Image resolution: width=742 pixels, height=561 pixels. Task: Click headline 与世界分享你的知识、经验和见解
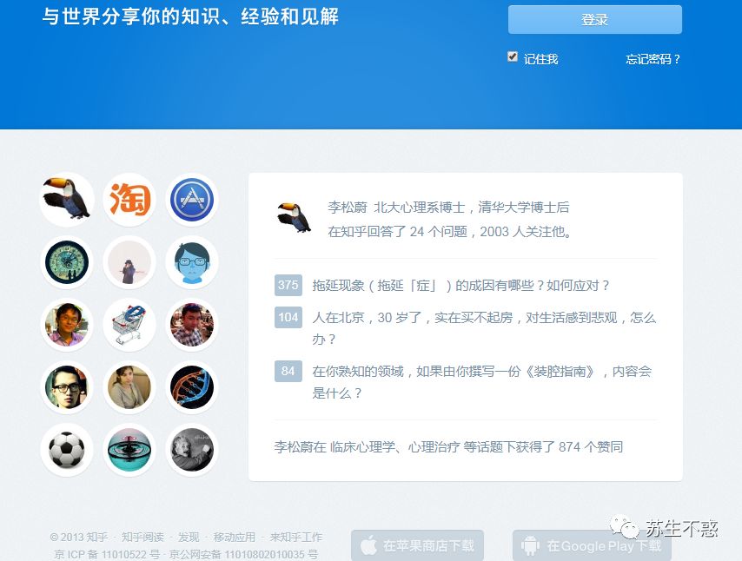[x=190, y=16]
